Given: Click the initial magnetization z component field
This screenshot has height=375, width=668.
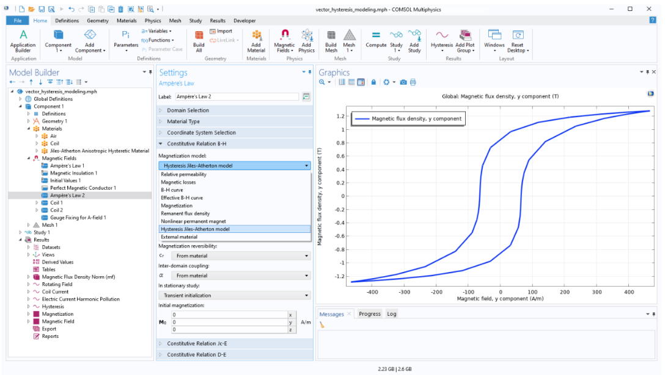Looking at the screenshot, I should [x=230, y=329].
